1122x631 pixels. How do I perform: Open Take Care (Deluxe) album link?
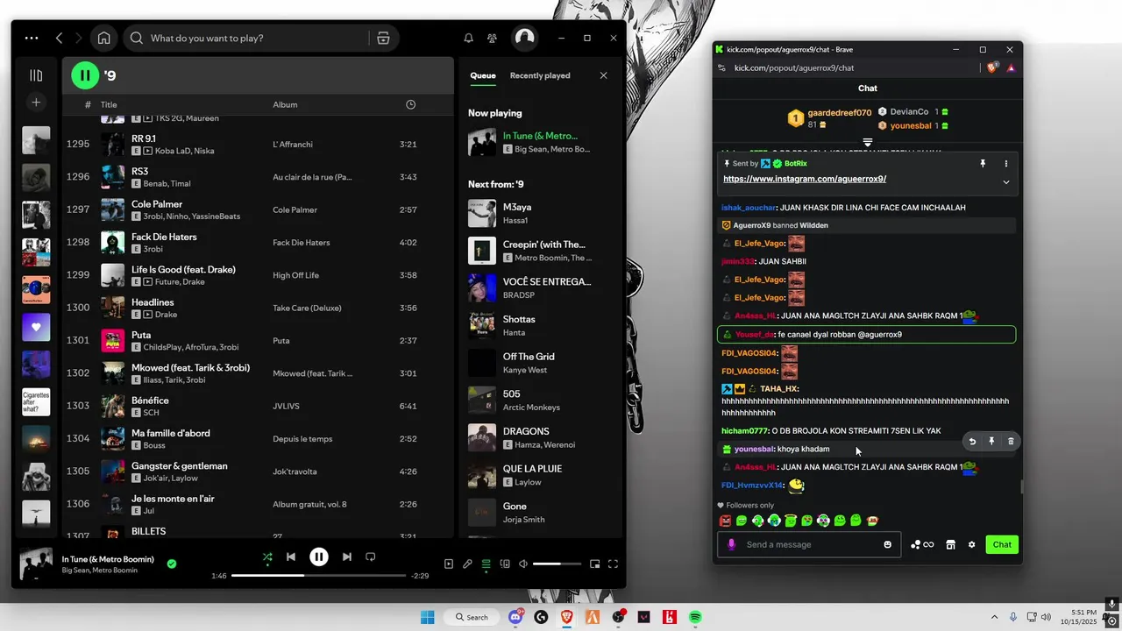coord(307,308)
